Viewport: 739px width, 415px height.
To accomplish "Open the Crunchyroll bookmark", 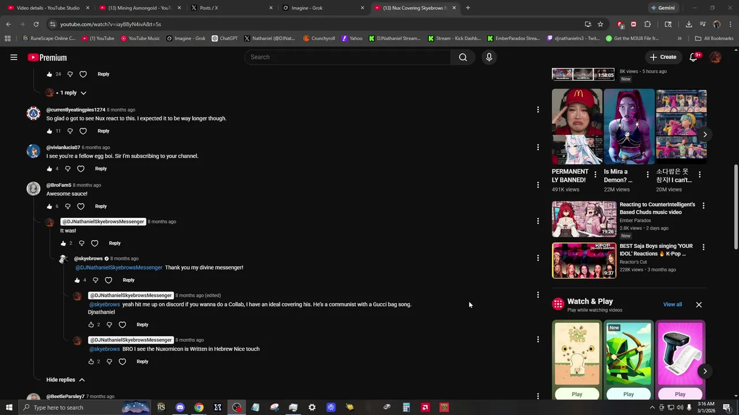I will coord(318,39).
